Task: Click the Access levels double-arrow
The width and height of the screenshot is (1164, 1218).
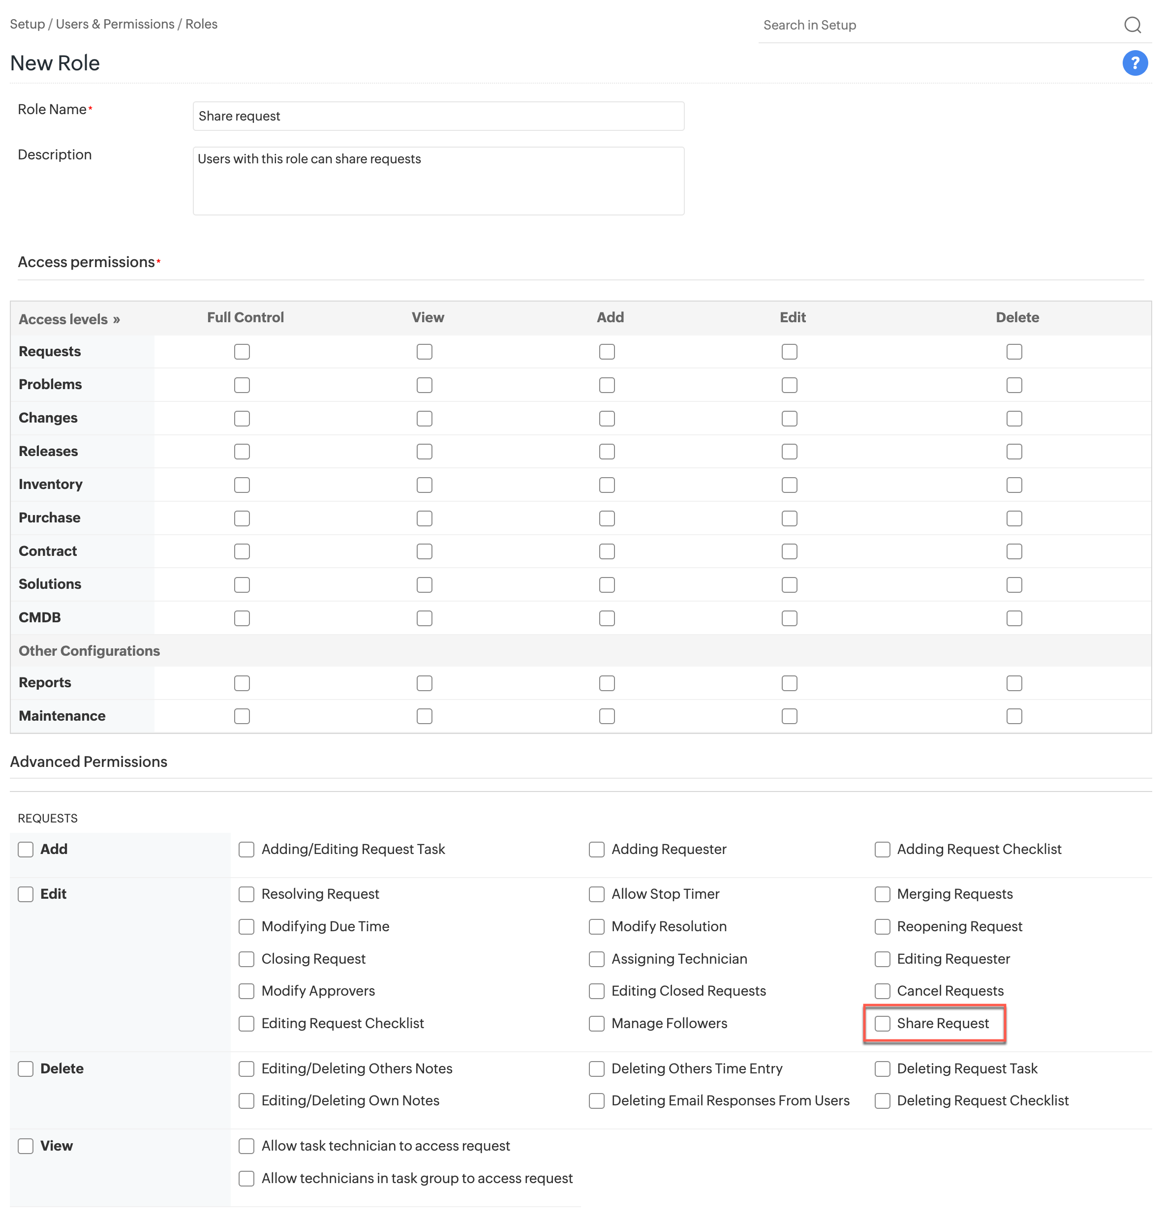Action: [x=116, y=320]
